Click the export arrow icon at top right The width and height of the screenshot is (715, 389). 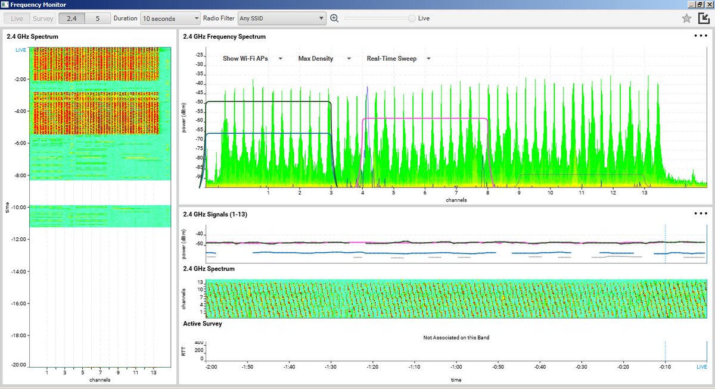point(703,18)
